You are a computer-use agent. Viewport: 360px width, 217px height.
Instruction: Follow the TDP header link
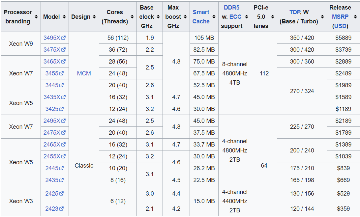[295, 12]
